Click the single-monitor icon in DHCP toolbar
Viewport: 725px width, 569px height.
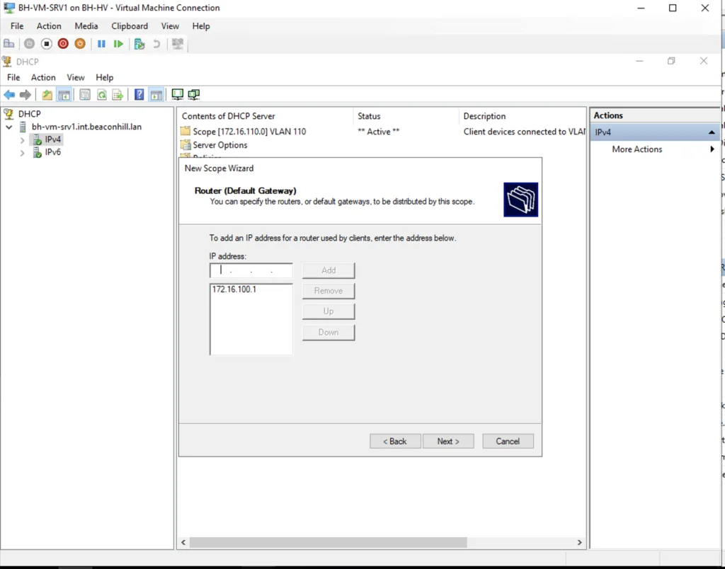coord(177,94)
